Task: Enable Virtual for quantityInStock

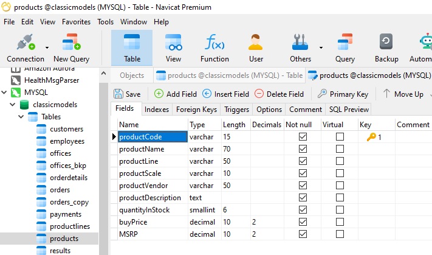Action: click(x=340, y=210)
